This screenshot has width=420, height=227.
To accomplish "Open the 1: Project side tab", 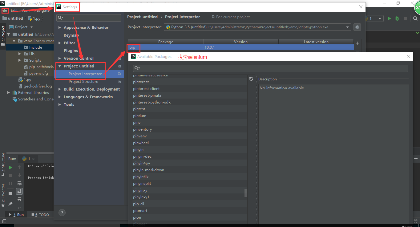I will click(3, 36).
